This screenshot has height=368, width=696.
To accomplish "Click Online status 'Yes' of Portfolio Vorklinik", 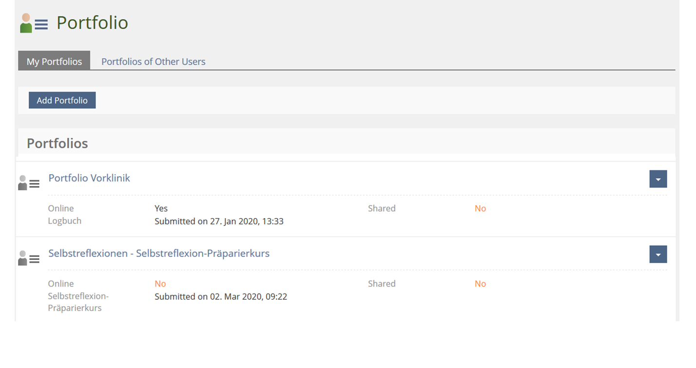I will tap(161, 208).
